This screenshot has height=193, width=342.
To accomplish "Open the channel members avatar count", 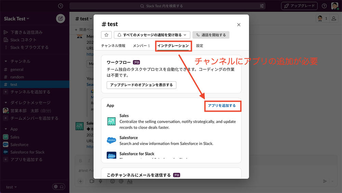I will [x=323, y=19].
